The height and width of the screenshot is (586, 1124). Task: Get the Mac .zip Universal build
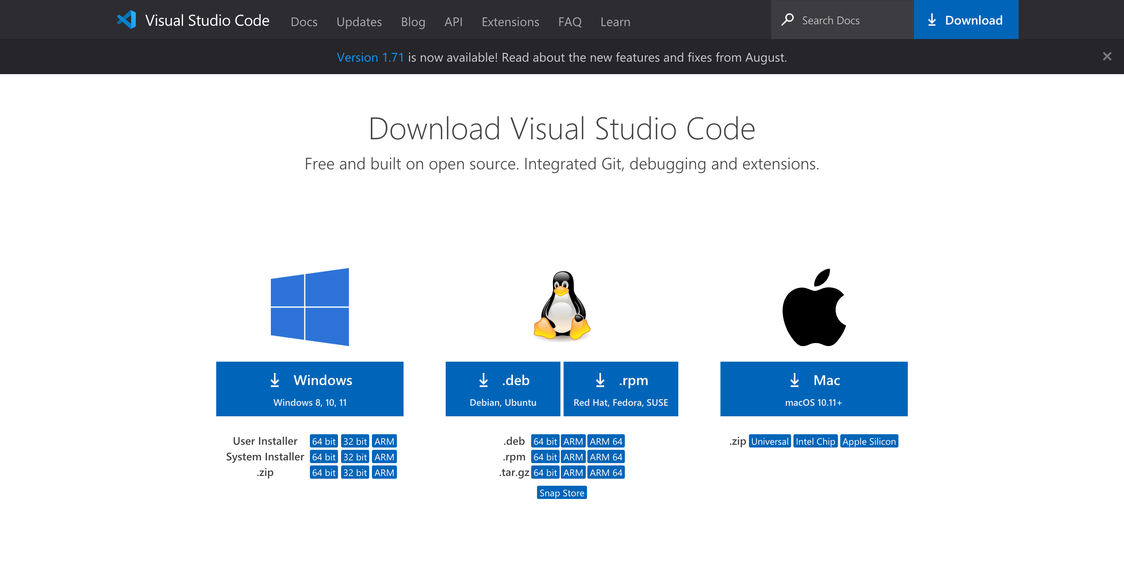769,441
